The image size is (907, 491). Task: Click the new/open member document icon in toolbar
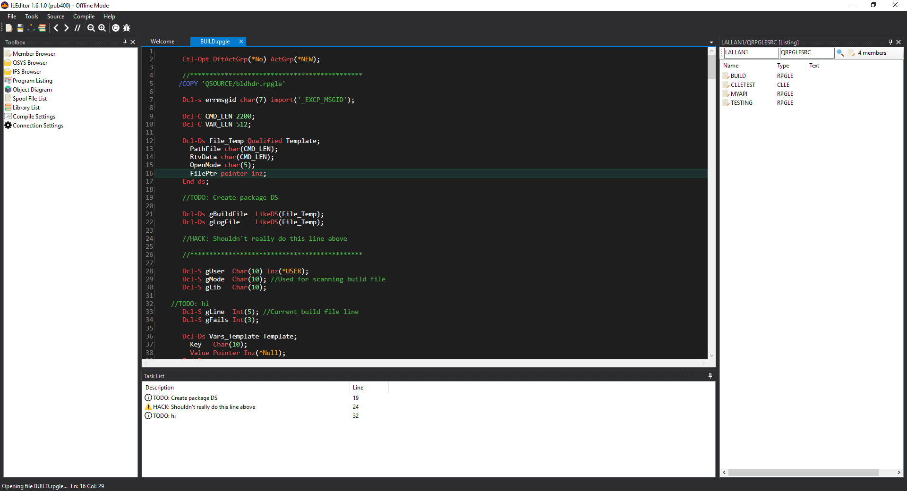click(x=9, y=28)
